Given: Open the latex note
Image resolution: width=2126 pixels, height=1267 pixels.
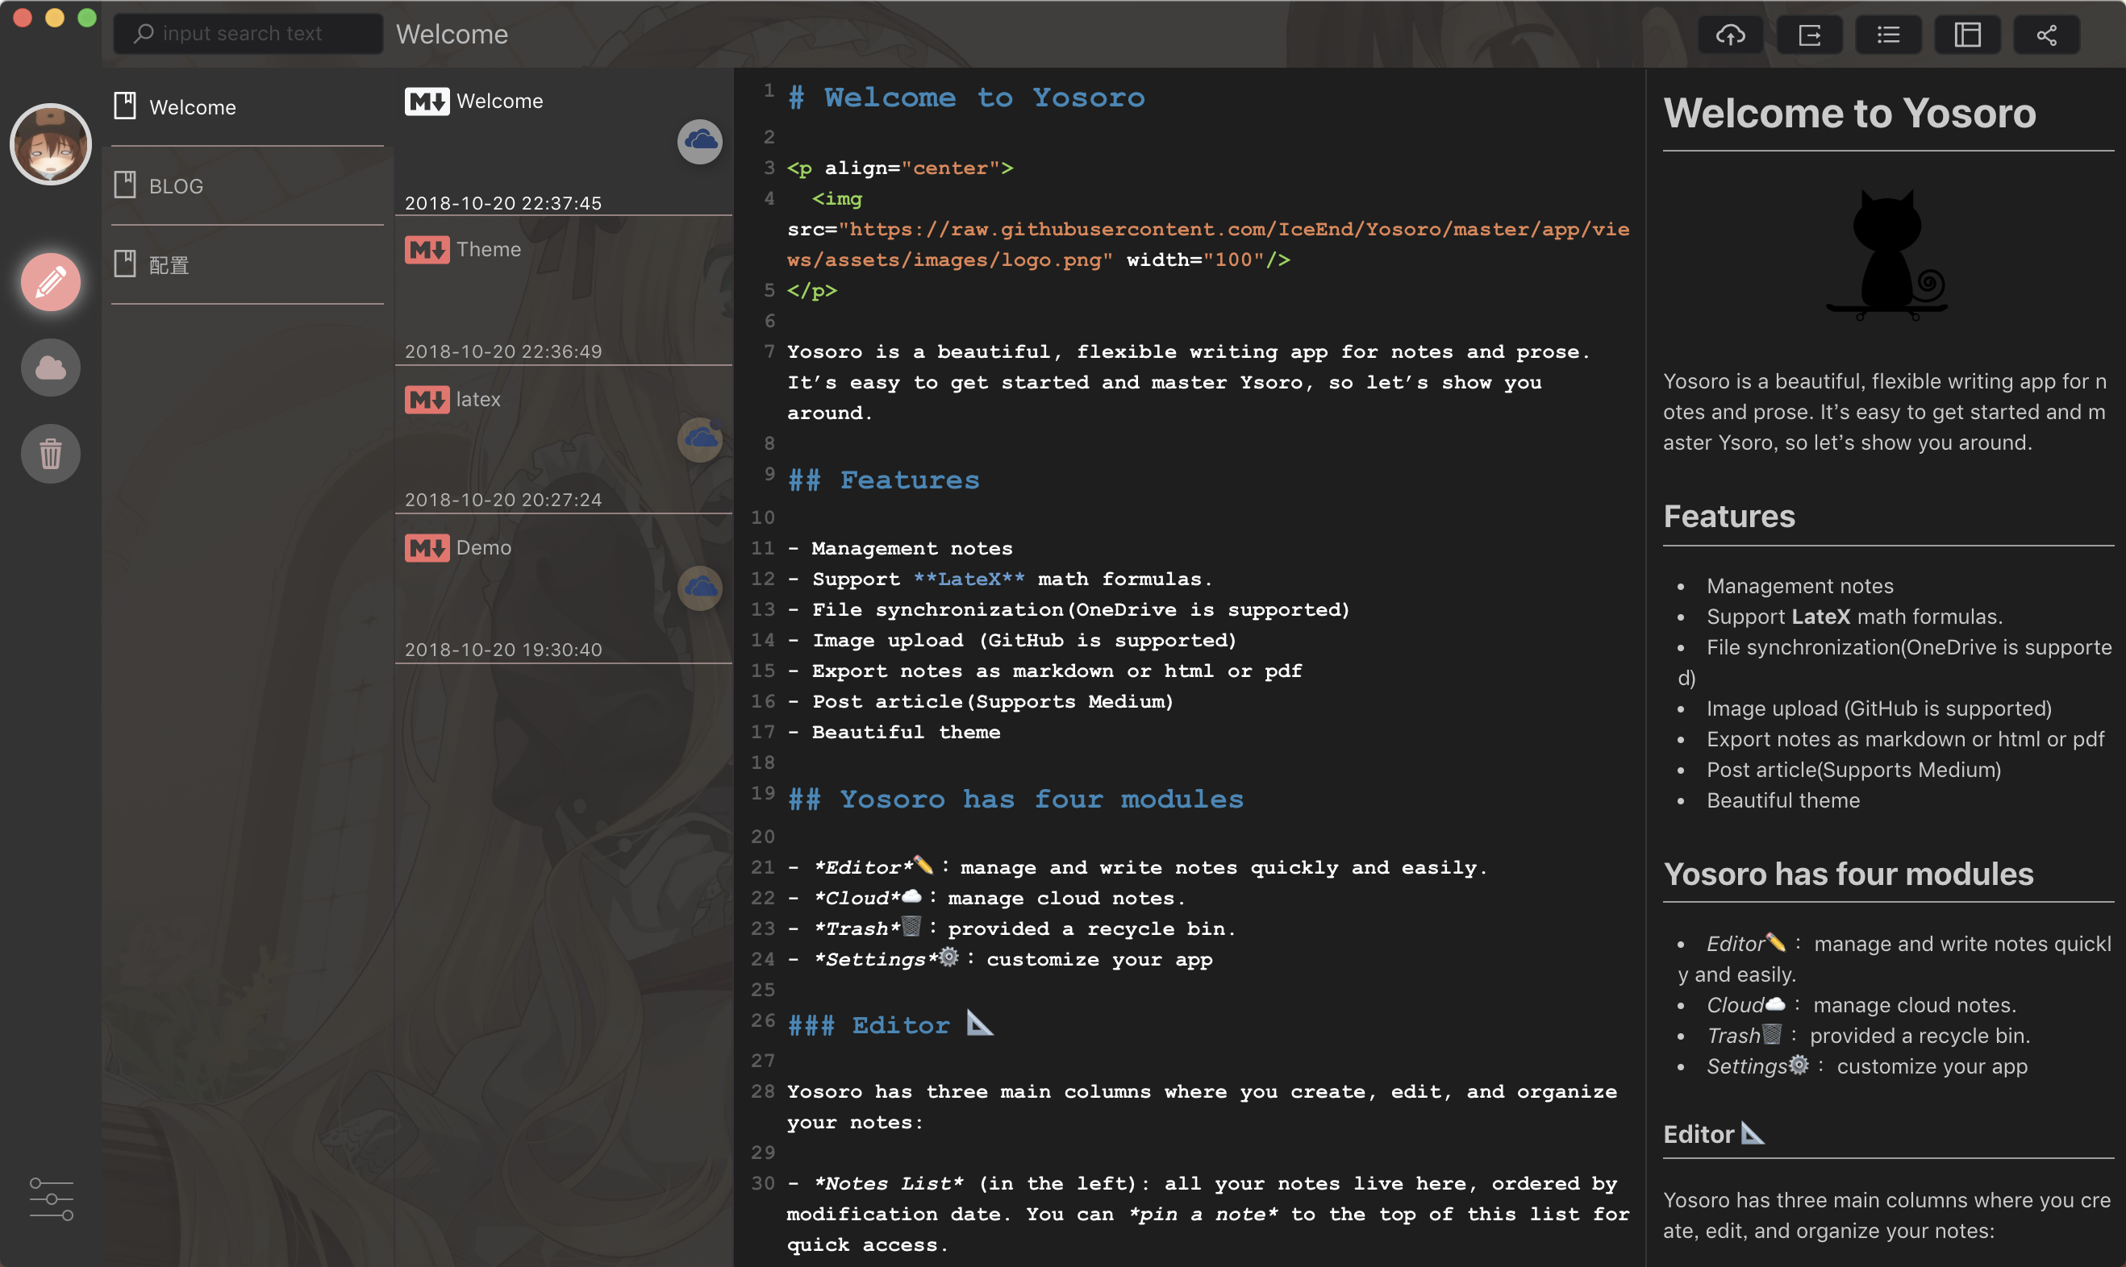Looking at the screenshot, I should (x=477, y=399).
